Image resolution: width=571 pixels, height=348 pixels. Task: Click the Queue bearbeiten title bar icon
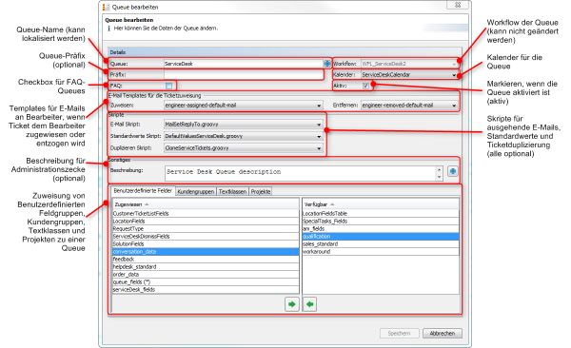tap(106, 7)
